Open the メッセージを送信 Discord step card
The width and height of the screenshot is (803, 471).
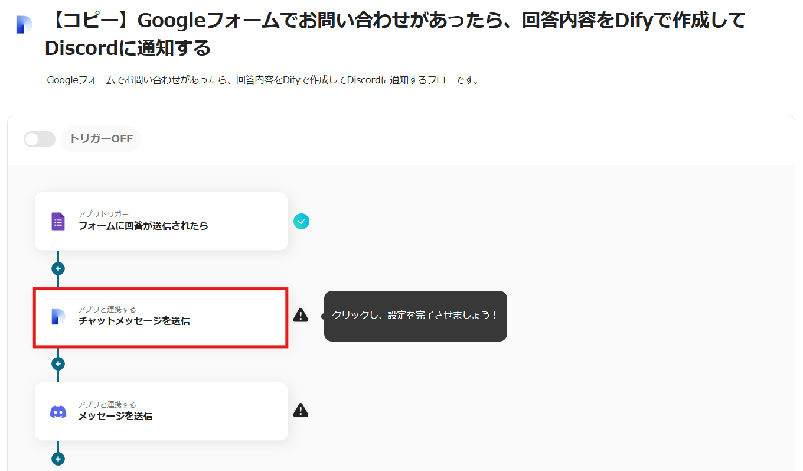point(161,411)
